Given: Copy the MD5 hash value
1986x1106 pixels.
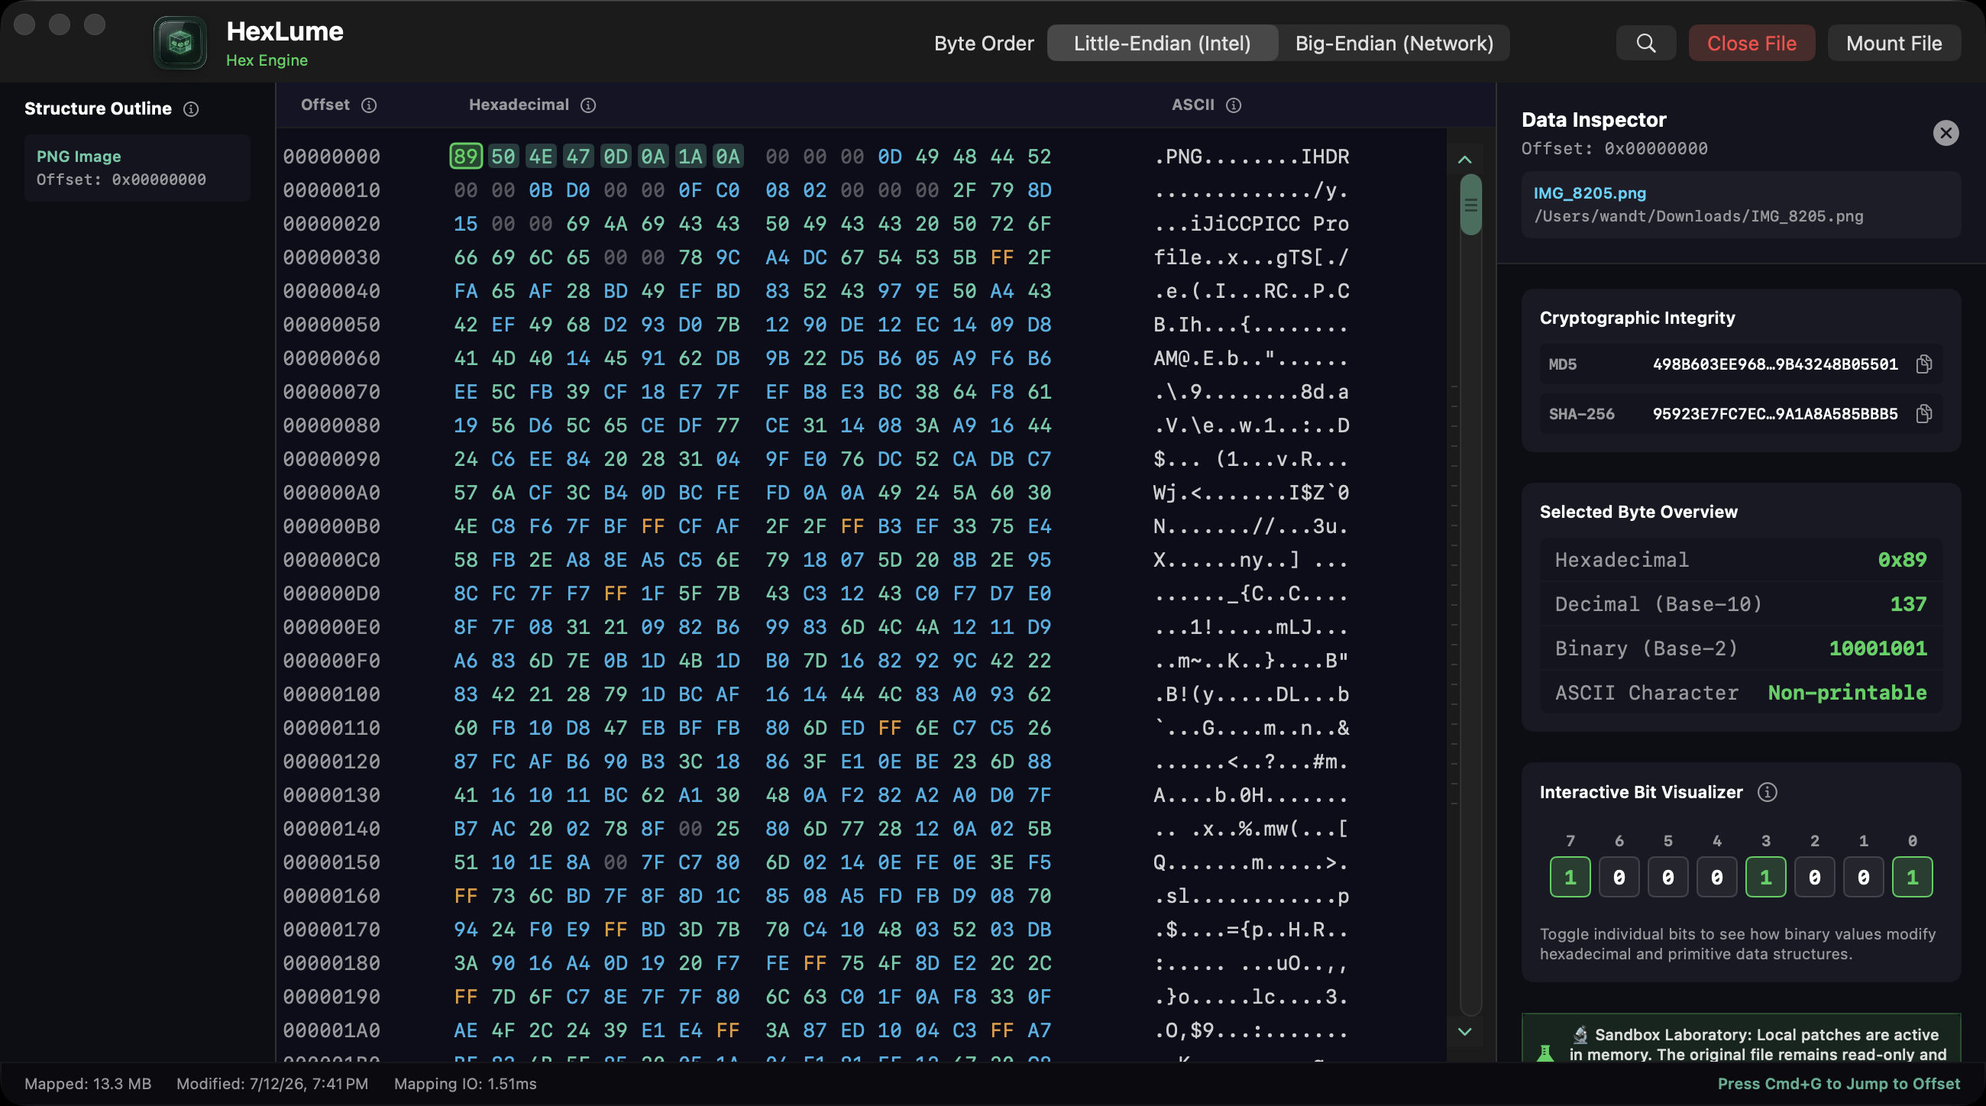Looking at the screenshot, I should click(x=1924, y=364).
